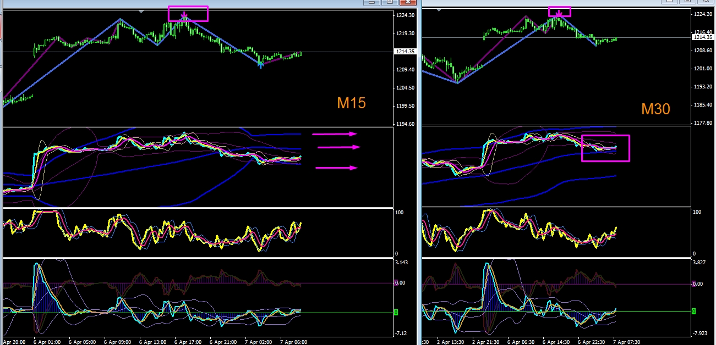Click the 3.143 scale value in M15 indicator
Screen dimensions: 716x345
402,263
